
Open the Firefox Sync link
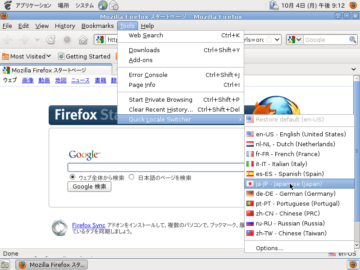point(88,225)
